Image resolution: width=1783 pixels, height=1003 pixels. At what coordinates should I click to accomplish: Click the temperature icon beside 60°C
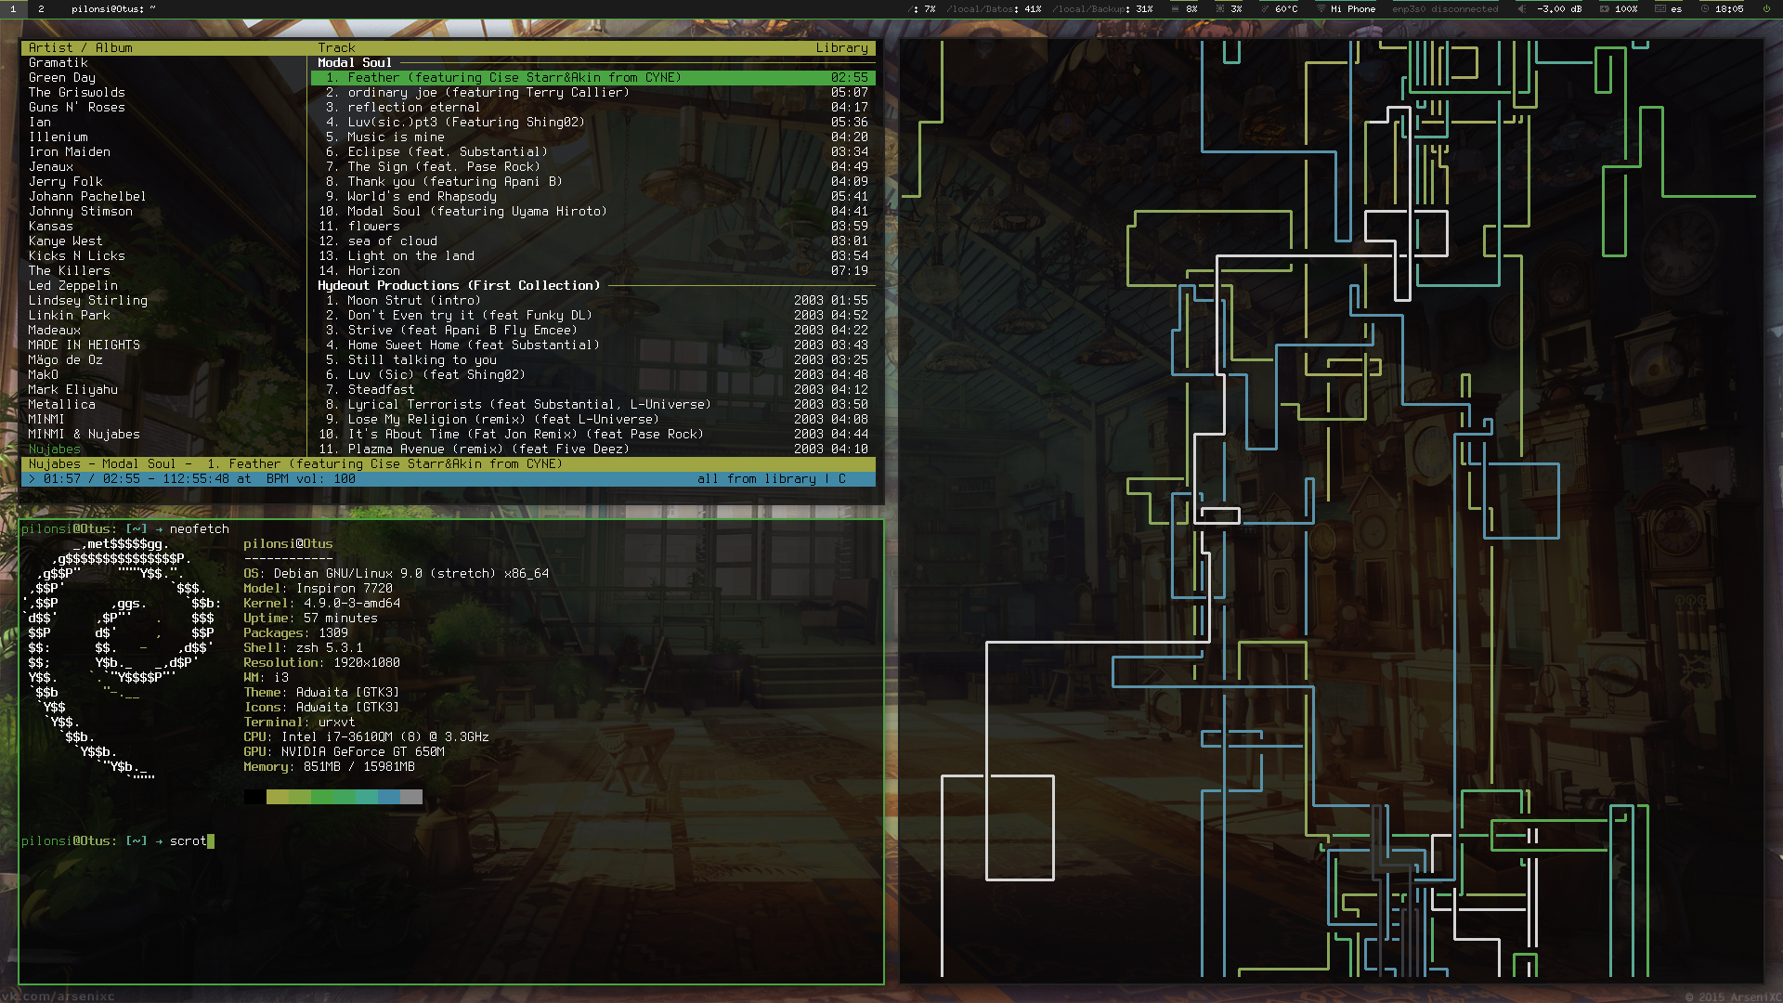tap(1265, 8)
